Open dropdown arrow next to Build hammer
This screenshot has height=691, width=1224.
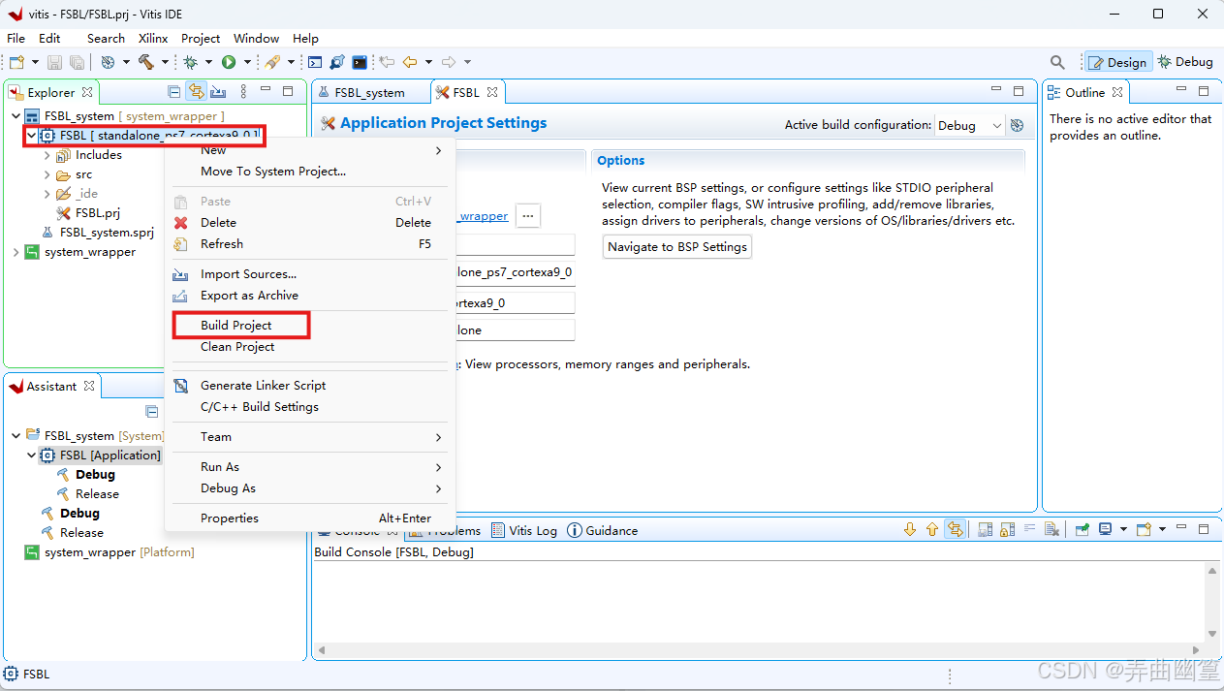[165, 62]
